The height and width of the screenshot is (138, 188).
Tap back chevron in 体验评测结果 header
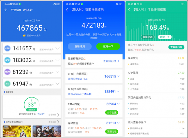[x=129, y=9]
